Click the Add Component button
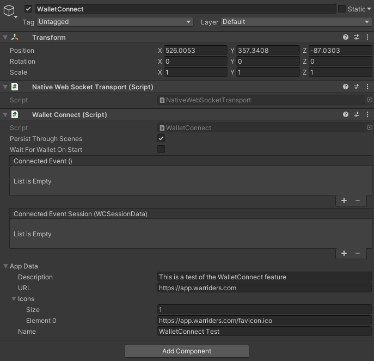The width and height of the screenshot is (374, 361). click(x=187, y=351)
